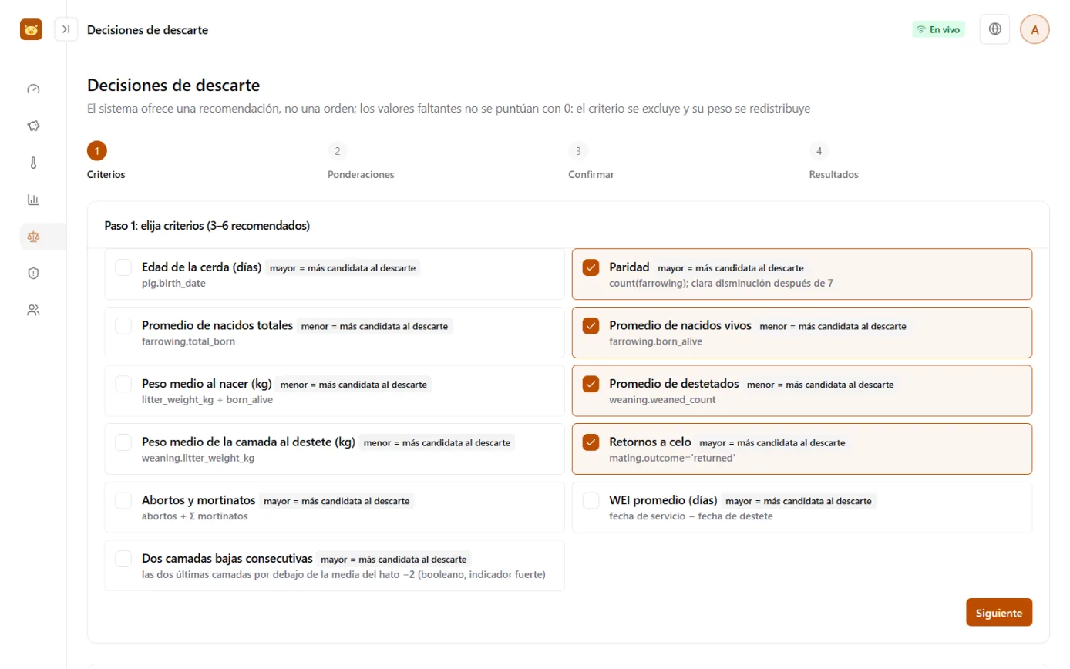Screen dimensions: 1070x669
Task: Open the piggy bank sidebar icon
Action: pos(33,126)
